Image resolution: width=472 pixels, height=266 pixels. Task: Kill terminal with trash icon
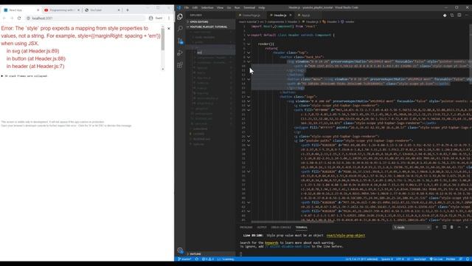tap(451, 227)
